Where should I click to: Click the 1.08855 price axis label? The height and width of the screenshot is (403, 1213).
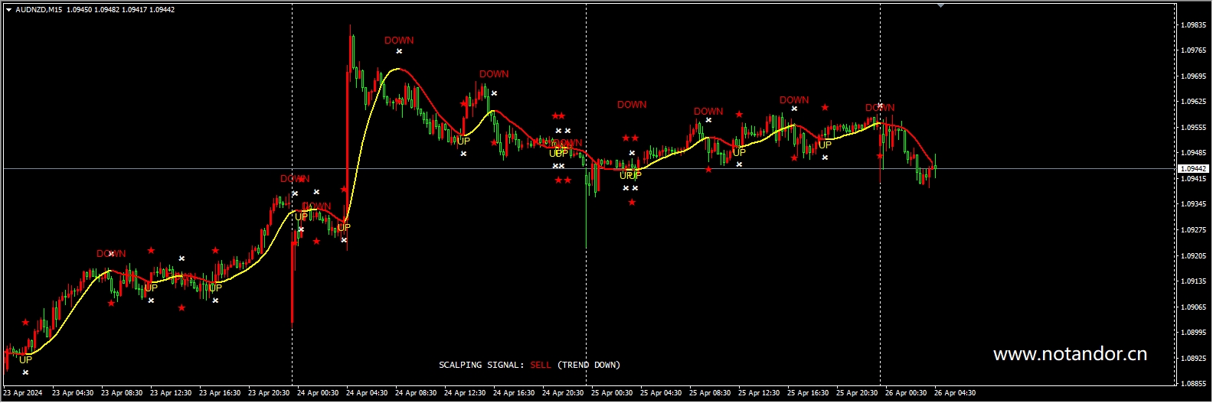(x=1193, y=383)
